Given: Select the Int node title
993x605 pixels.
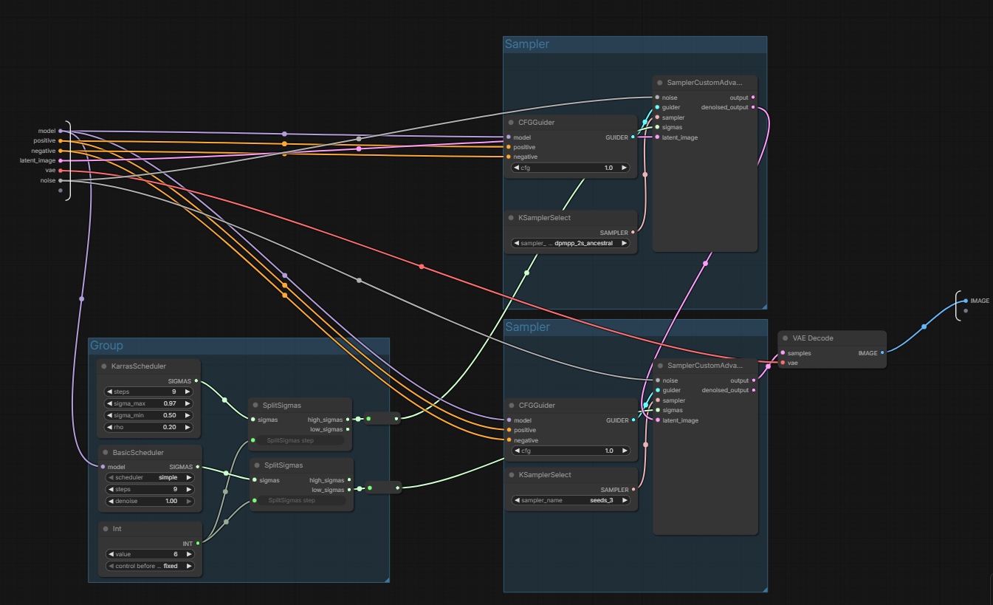Looking at the screenshot, I should 117,529.
